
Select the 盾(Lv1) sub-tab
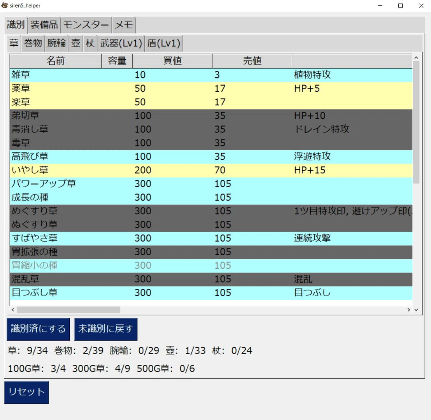[164, 44]
